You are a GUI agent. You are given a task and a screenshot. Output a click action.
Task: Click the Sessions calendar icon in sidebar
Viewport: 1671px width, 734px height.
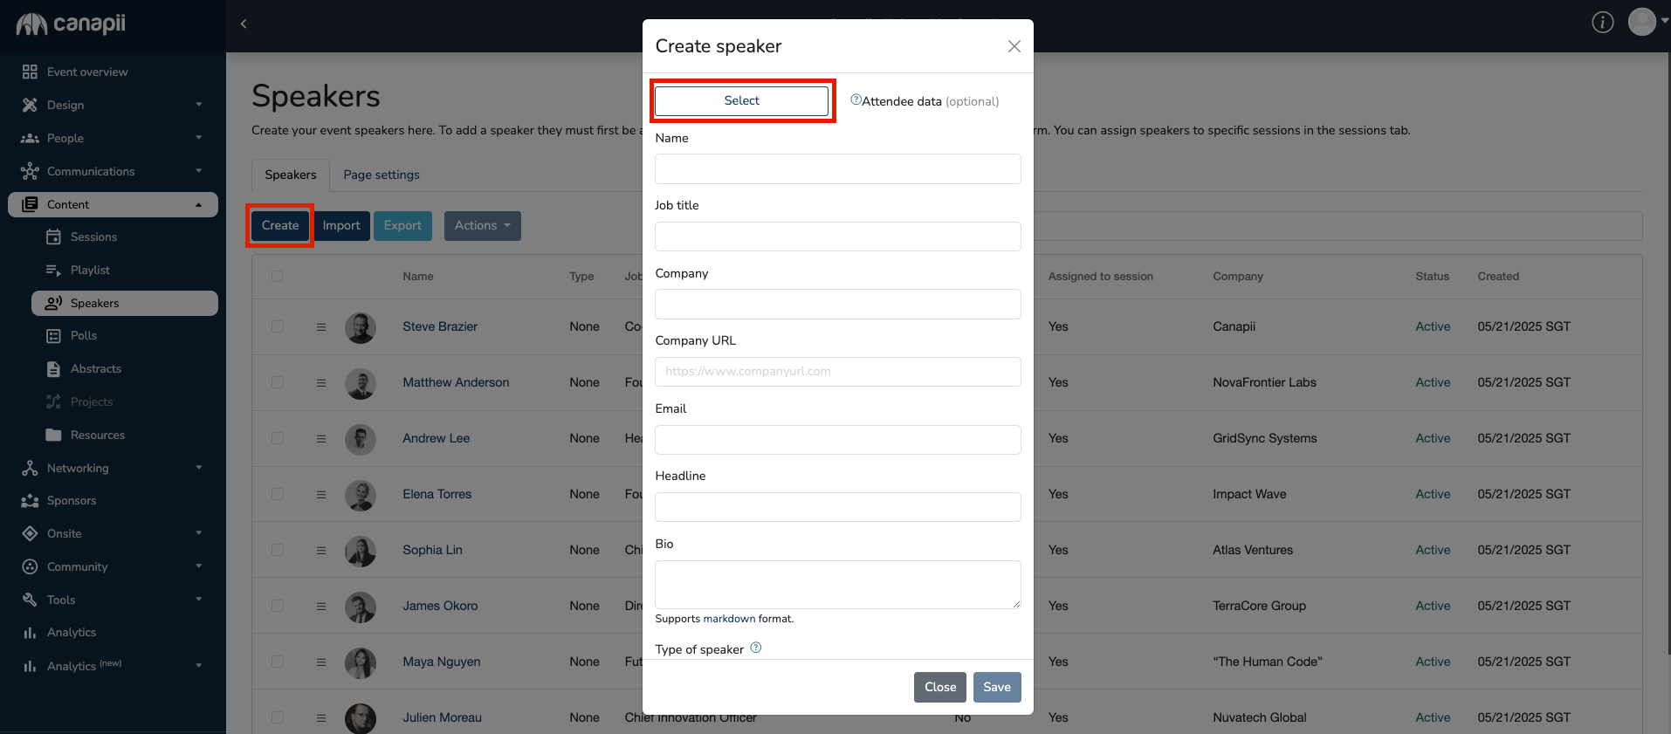point(53,237)
